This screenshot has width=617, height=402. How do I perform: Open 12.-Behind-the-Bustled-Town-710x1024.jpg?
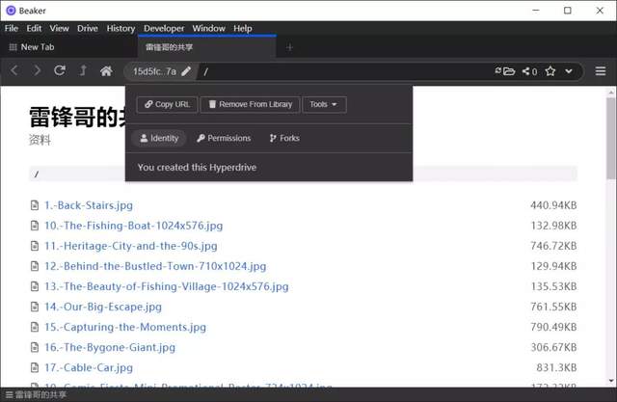pyautogui.click(x=155, y=266)
